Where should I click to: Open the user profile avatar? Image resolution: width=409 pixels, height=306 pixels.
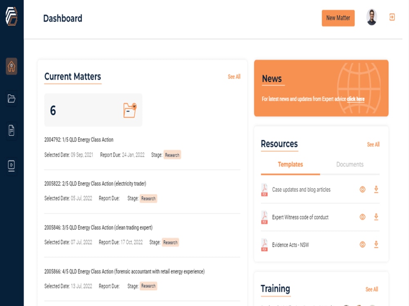pos(371,18)
